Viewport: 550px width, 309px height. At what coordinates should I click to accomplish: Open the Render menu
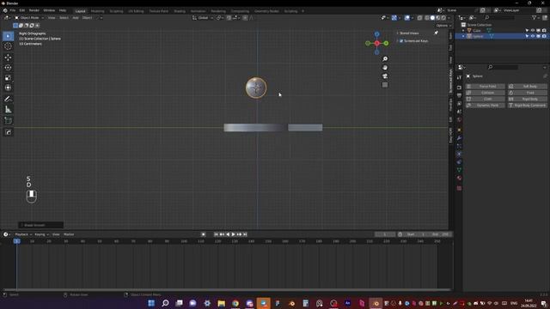pos(34,10)
